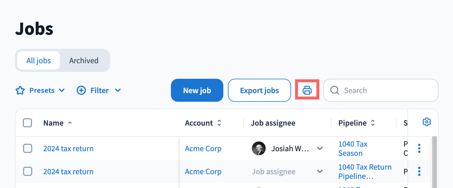453x188 pixels.
Task: Check the first 2024 tax return row
Action: [27, 148]
